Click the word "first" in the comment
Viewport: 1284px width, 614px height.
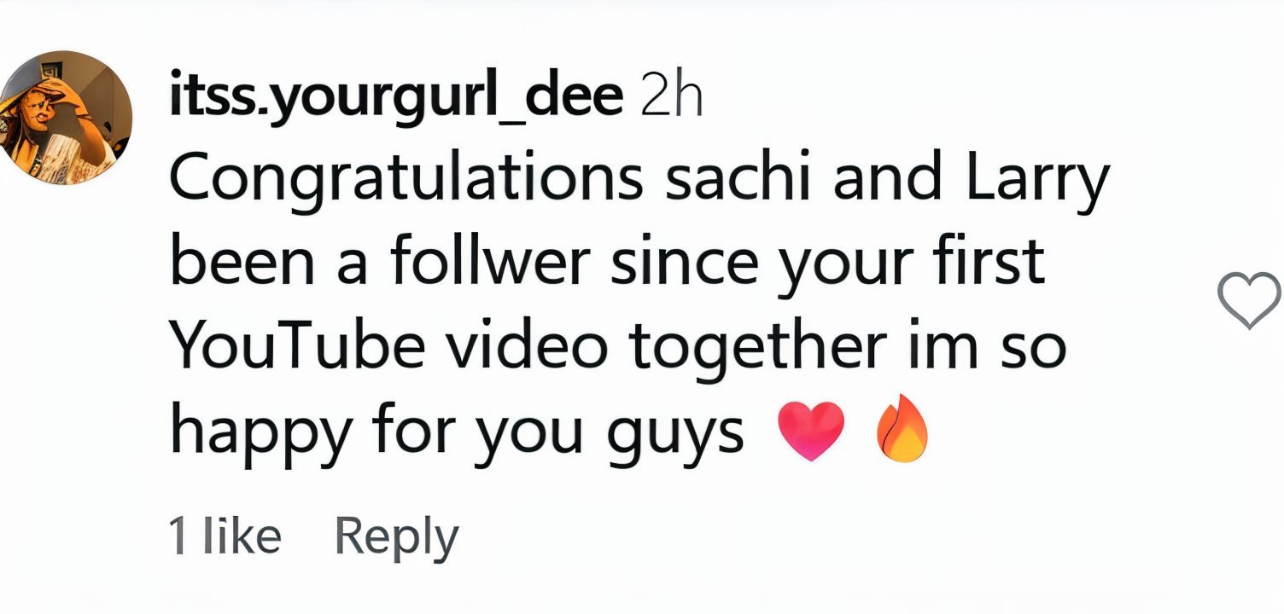coord(997,264)
